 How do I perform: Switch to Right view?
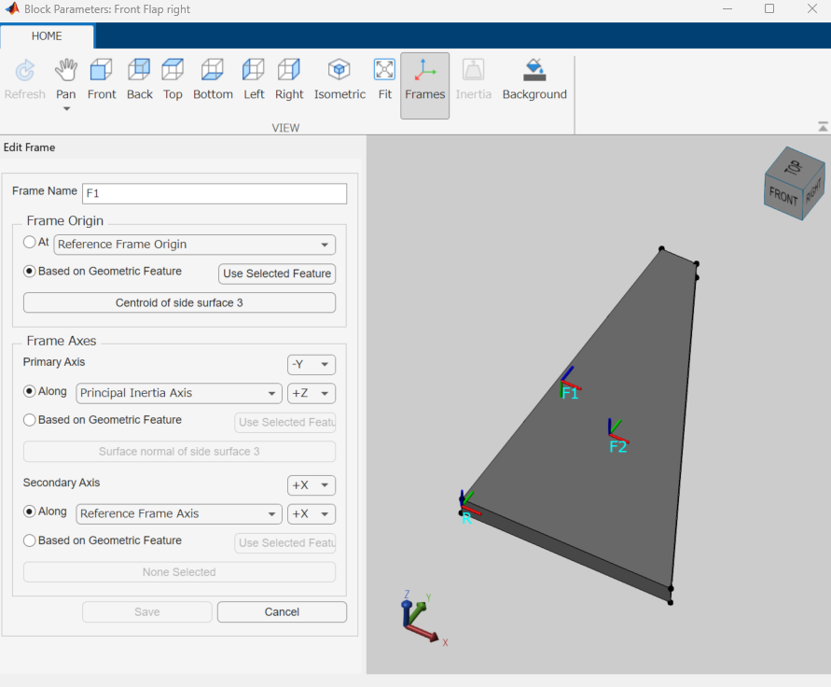click(x=289, y=79)
